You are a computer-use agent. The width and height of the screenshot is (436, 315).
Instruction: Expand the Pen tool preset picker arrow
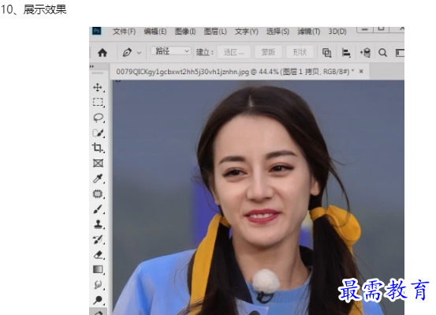coord(139,53)
